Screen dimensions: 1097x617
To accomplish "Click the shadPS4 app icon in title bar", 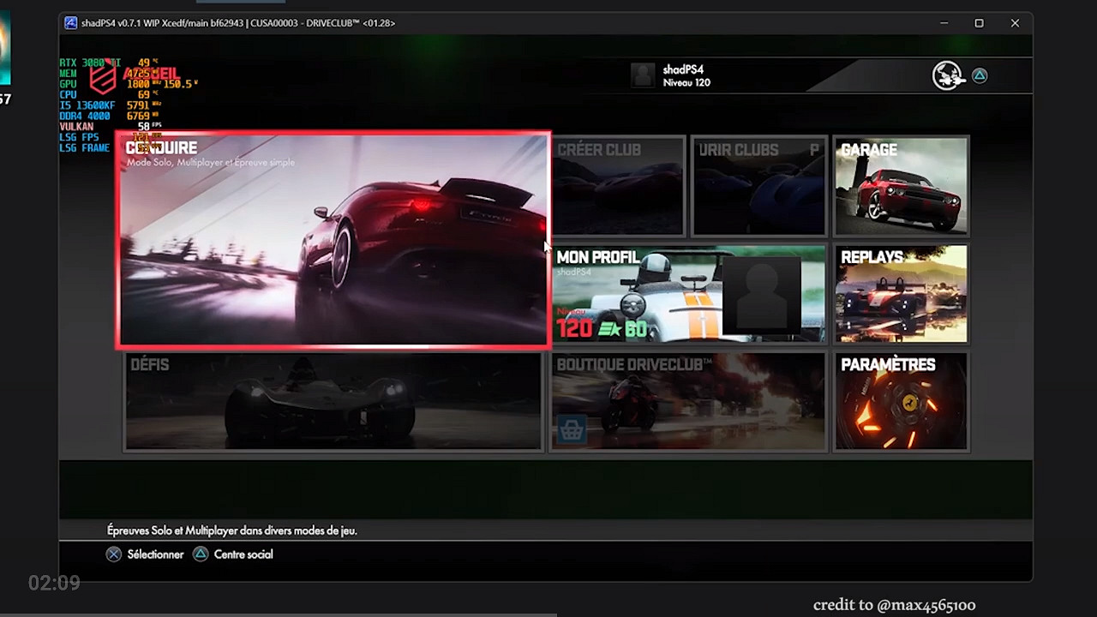I will click(x=70, y=23).
